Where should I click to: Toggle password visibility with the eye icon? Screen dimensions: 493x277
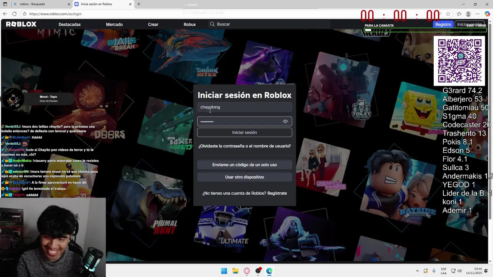click(x=285, y=122)
